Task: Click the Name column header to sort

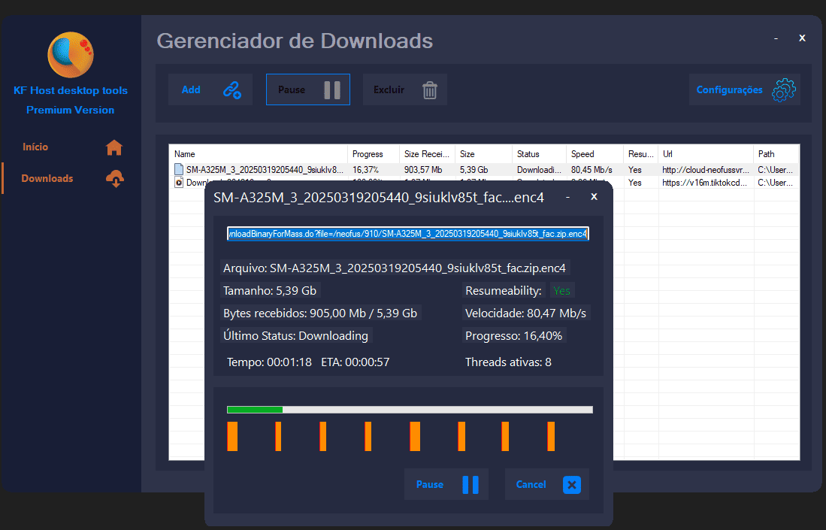Action: click(x=184, y=153)
